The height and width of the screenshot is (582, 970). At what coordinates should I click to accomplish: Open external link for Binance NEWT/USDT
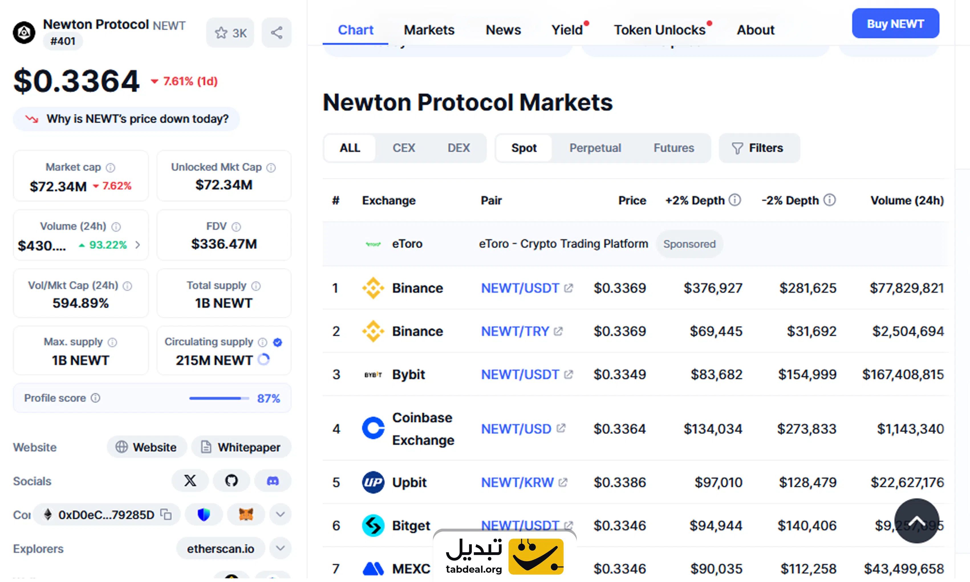569,288
